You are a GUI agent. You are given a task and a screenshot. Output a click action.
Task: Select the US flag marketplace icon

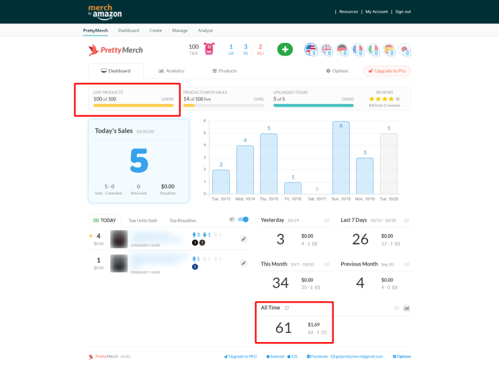[x=310, y=49]
